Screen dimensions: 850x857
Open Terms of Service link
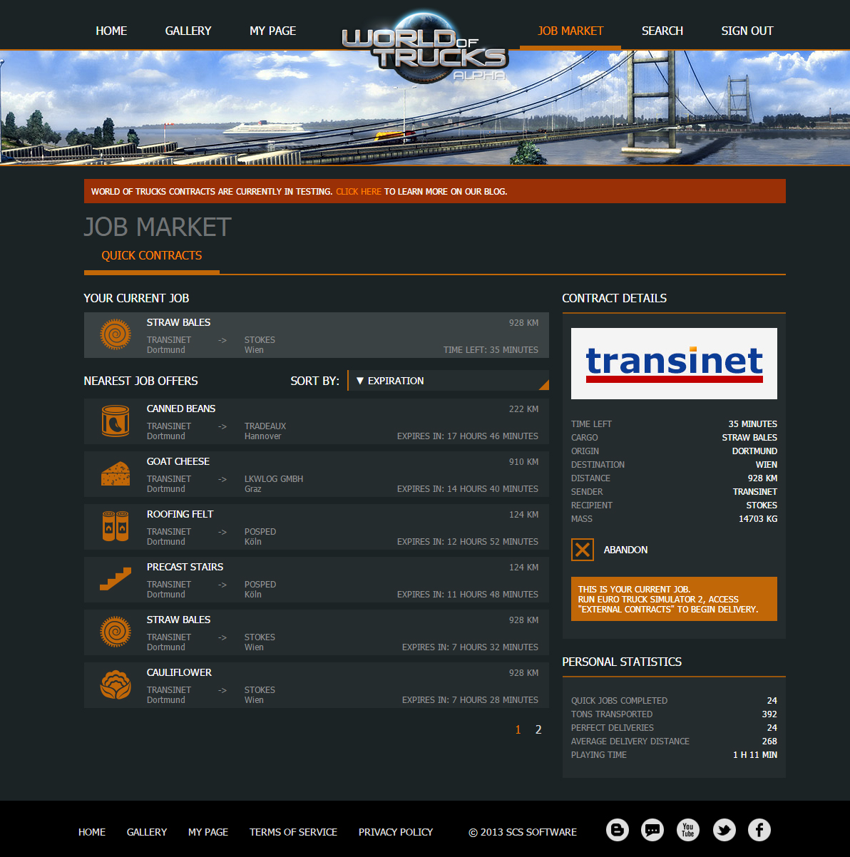[293, 832]
